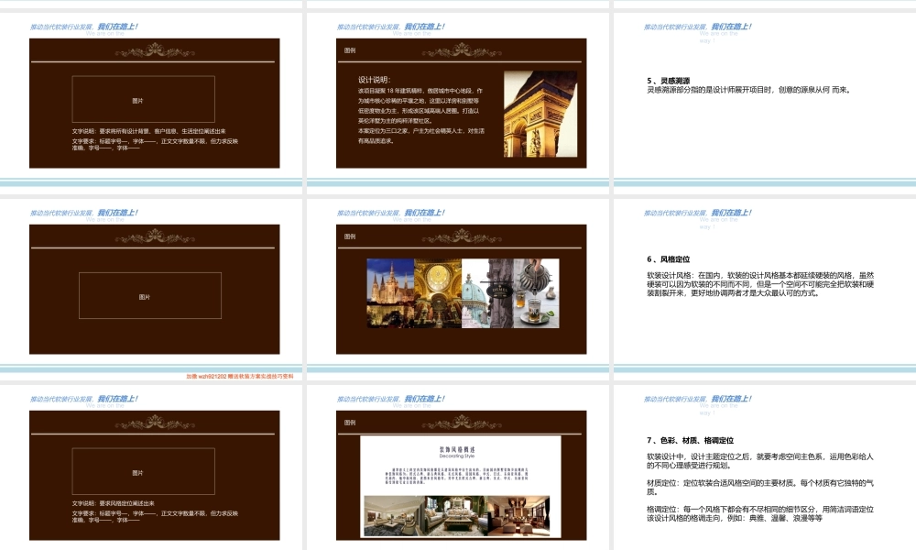The height and width of the screenshot is (550, 916).
Task: Click the DEMEL sign photo
Action: pos(501,292)
